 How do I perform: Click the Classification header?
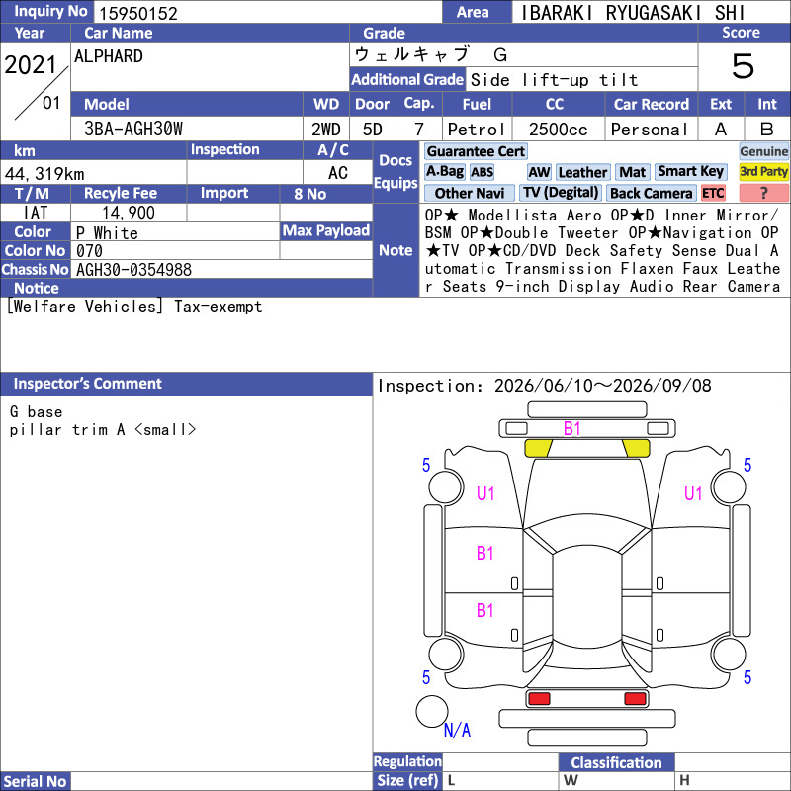pyautogui.click(x=616, y=762)
